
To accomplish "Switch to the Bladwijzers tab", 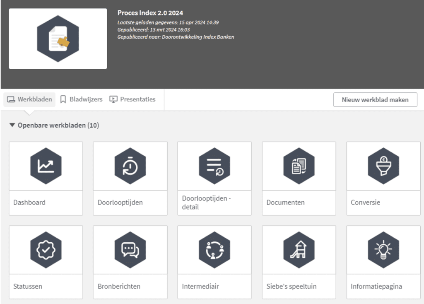I will (x=81, y=99).
